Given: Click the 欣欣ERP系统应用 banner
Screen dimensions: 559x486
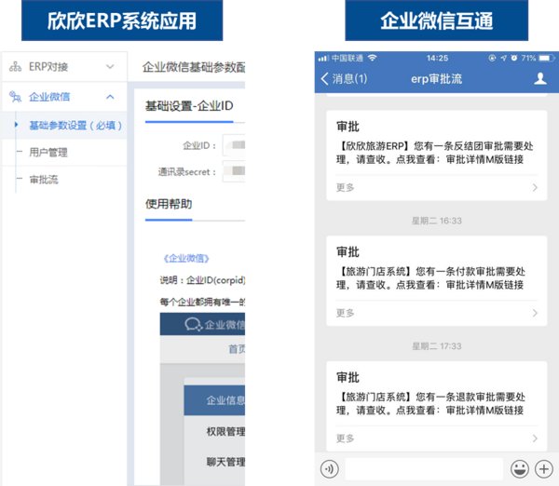Looking at the screenshot, I should pyautogui.click(x=122, y=20).
